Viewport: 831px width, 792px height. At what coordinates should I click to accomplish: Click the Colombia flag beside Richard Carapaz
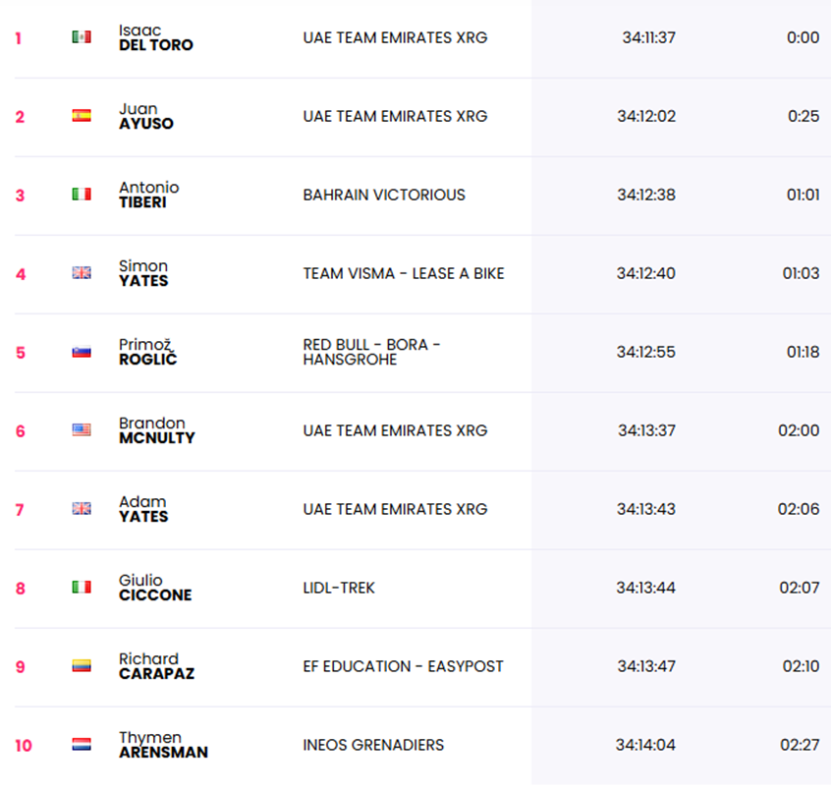pyautogui.click(x=82, y=666)
